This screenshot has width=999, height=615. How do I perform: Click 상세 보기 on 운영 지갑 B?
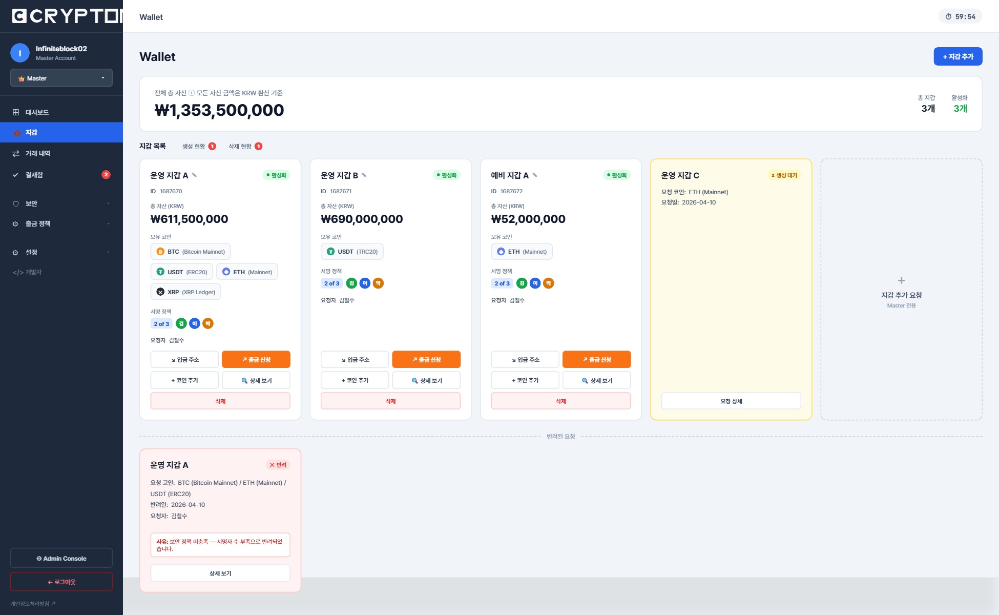[x=426, y=380]
